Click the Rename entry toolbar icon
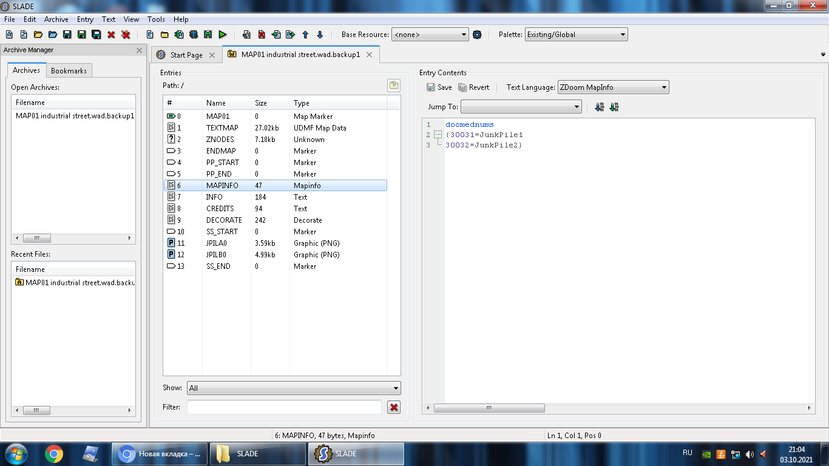The image size is (829, 466). pyautogui.click(x=246, y=35)
